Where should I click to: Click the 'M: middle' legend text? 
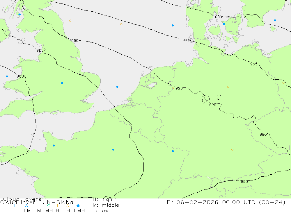pos(106,205)
